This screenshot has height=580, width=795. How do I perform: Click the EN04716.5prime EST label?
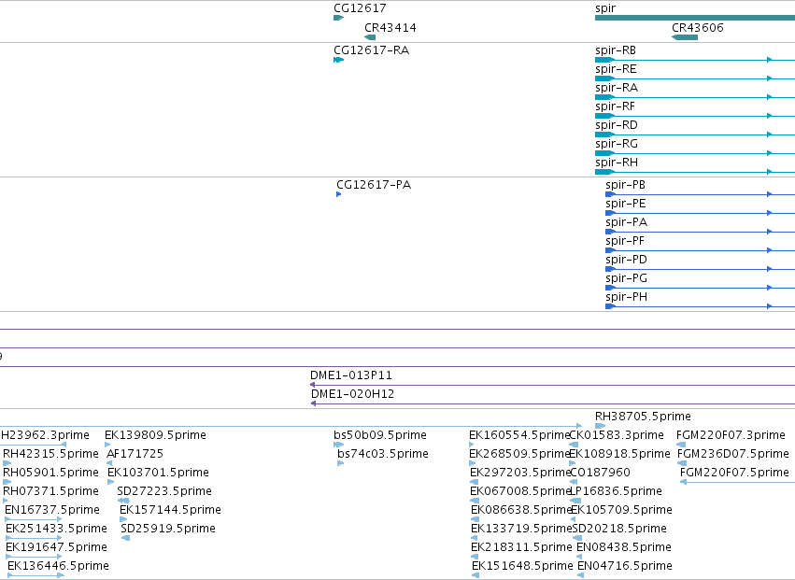625,566
